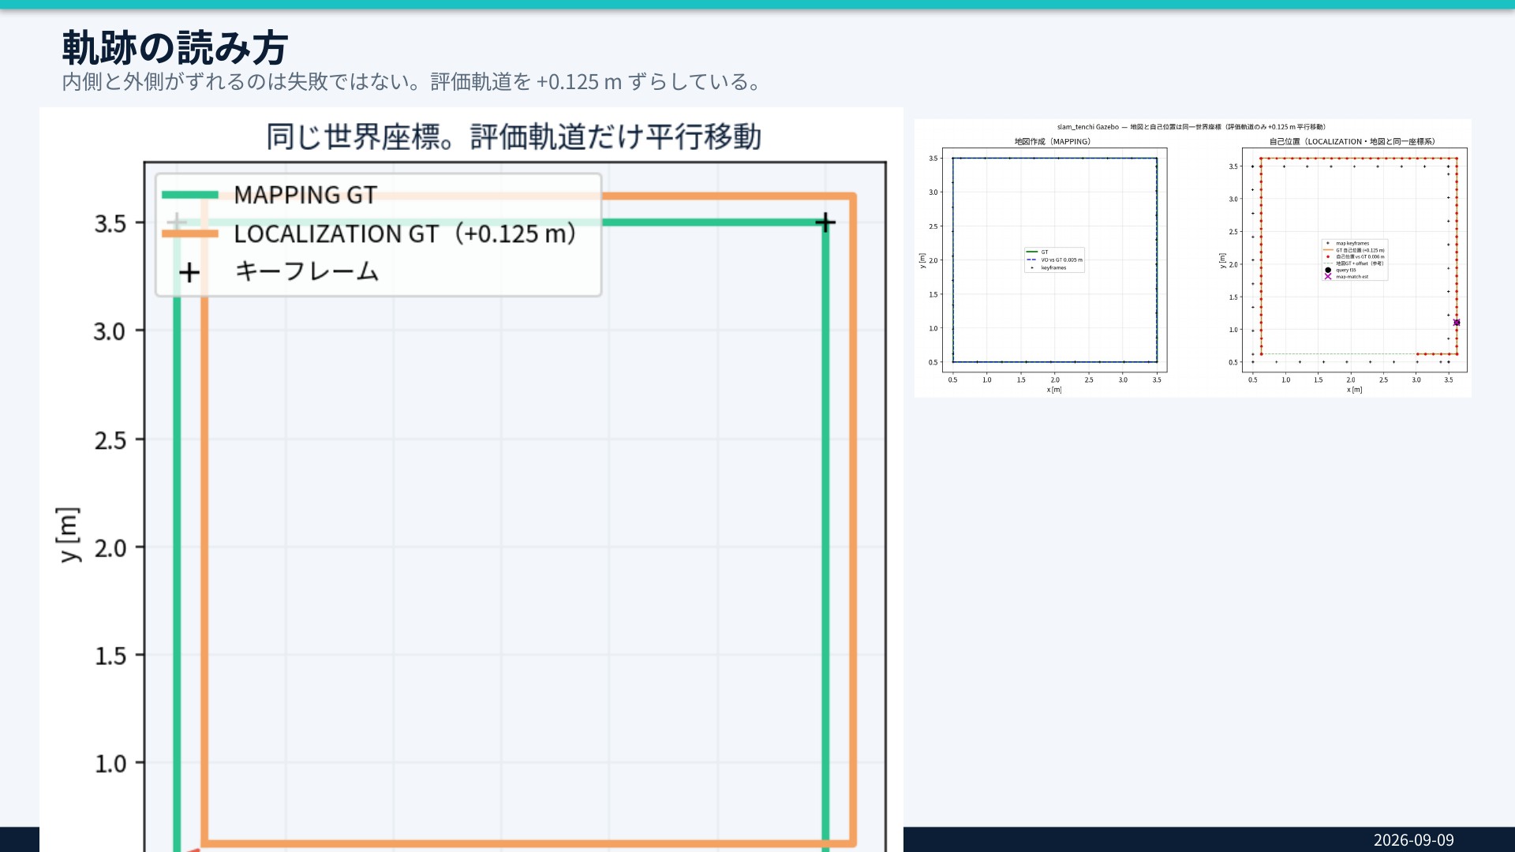This screenshot has width=1515, height=852.
Task: Click the 地図作成（MAPPING） subplot title
Action: 1053,142
